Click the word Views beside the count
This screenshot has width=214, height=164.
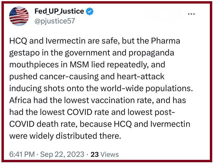[109, 155]
